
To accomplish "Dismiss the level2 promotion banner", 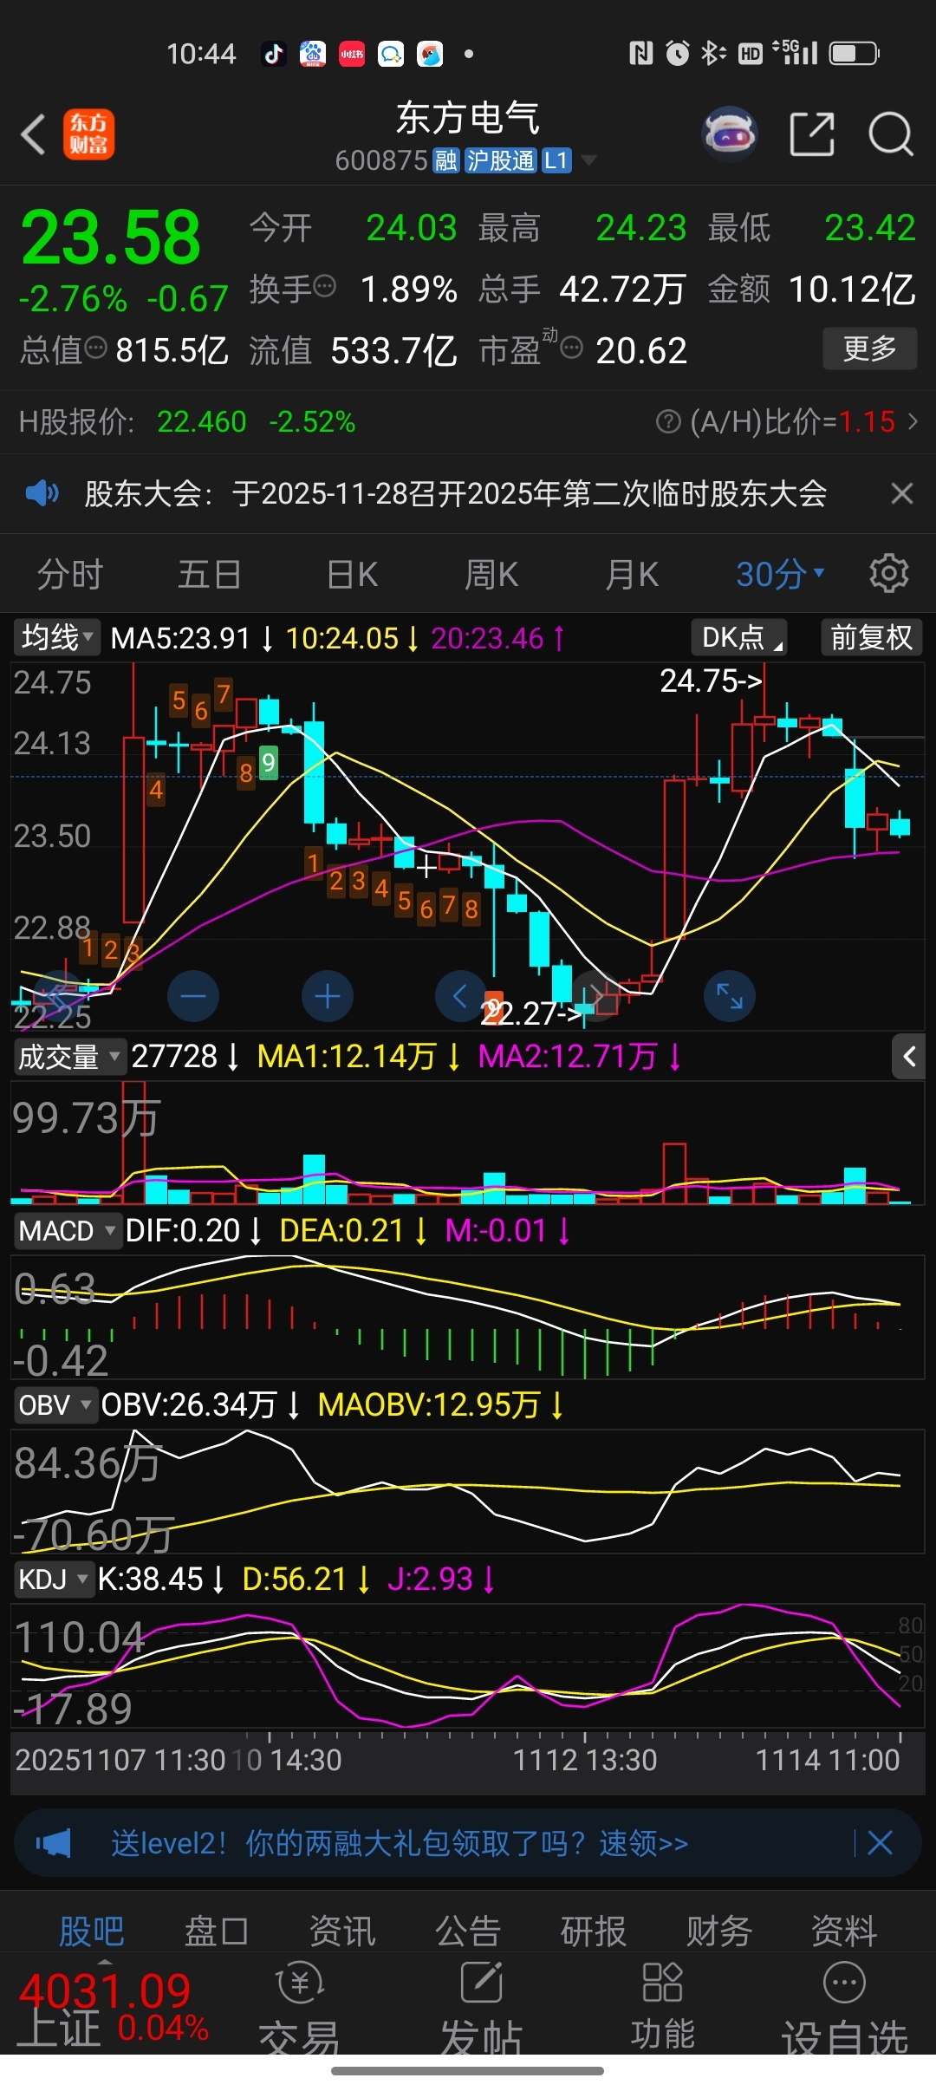I will tap(880, 1843).
